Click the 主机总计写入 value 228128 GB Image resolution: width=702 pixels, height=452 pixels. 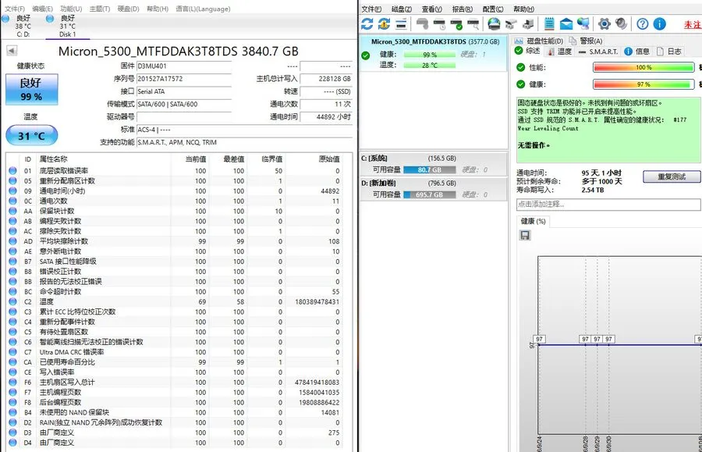tap(326, 79)
